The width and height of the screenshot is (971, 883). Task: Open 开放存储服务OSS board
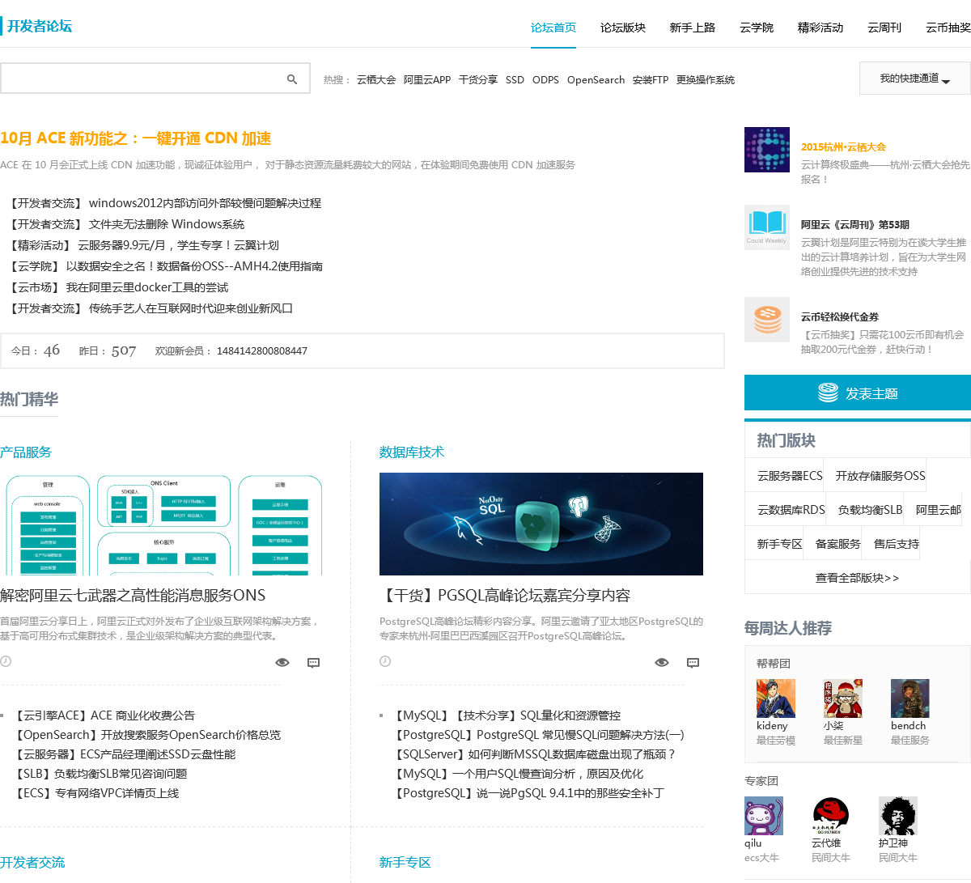(x=880, y=476)
